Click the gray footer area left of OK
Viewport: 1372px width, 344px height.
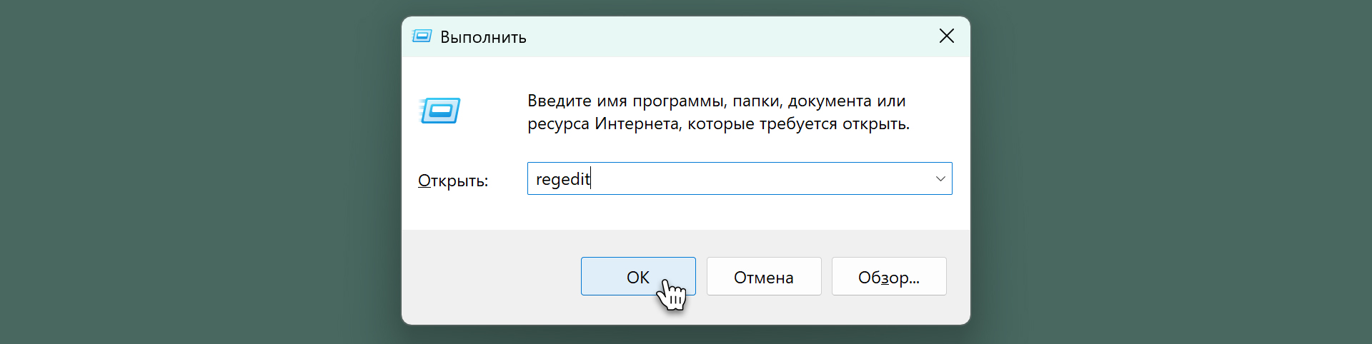[x=486, y=277]
